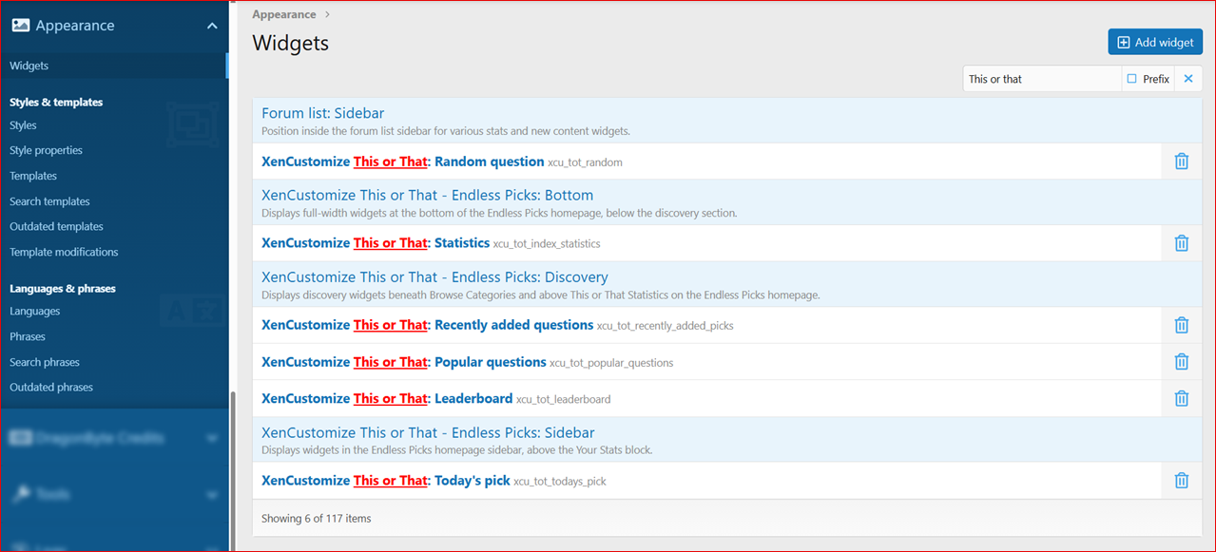Click the admin sidebar scrollbar
Screen dimensions: 1216x552
point(231,470)
